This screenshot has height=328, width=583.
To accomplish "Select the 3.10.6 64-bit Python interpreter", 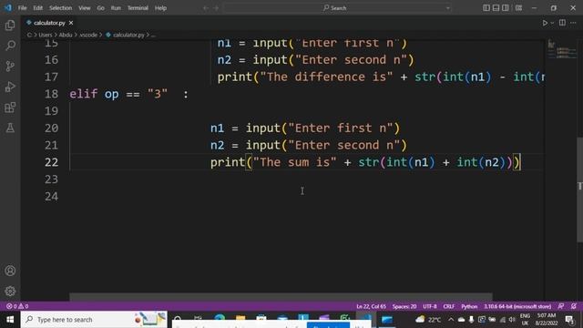I will [x=517, y=306].
